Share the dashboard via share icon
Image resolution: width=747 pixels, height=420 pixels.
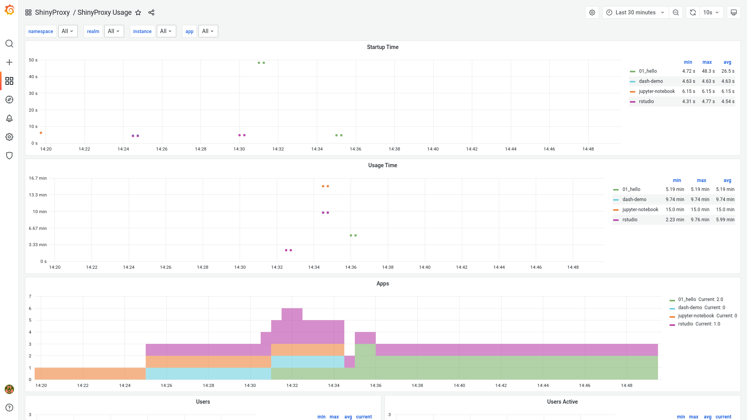pyautogui.click(x=151, y=12)
